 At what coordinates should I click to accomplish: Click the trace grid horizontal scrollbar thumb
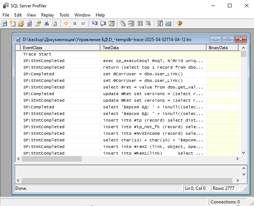52,159
